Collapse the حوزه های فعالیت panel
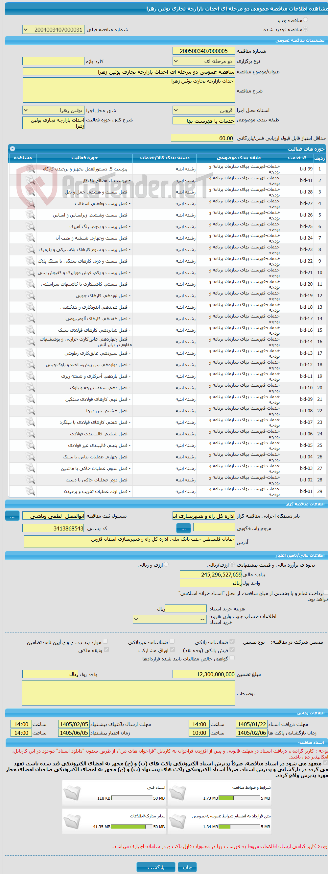This screenshot has height=874, width=328. pos(12,148)
